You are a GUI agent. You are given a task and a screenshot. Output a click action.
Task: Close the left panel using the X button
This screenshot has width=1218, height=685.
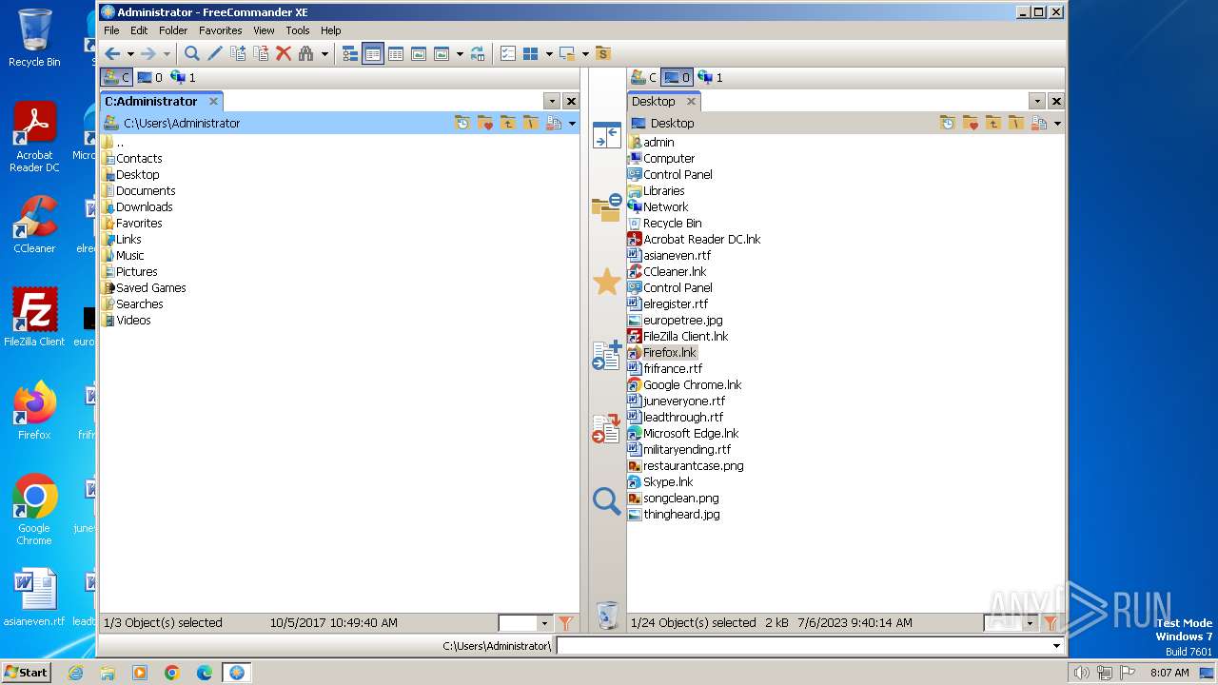pos(571,101)
